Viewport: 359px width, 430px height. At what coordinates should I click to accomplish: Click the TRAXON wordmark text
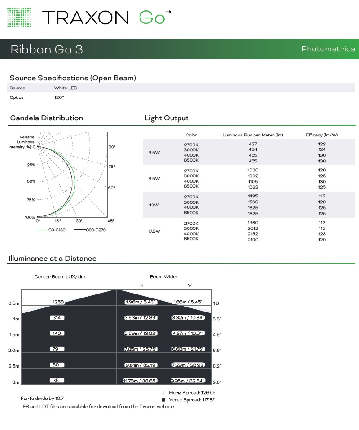pyautogui.click(x=85, y=18)
